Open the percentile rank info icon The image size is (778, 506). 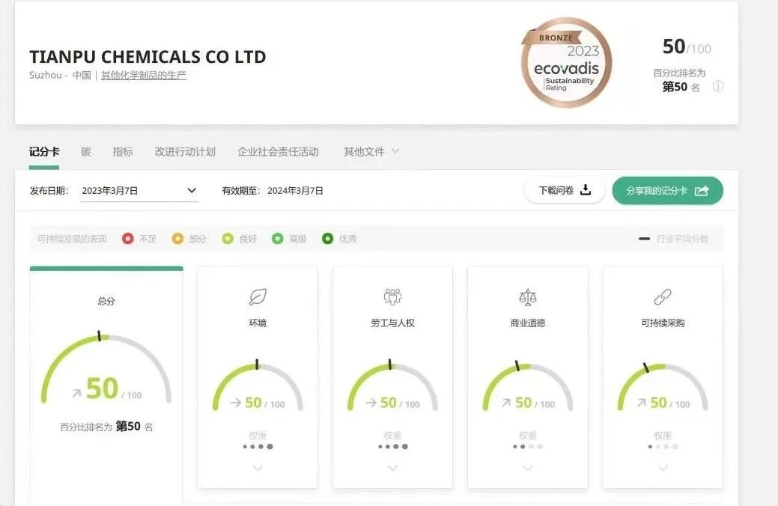(718, 86)
